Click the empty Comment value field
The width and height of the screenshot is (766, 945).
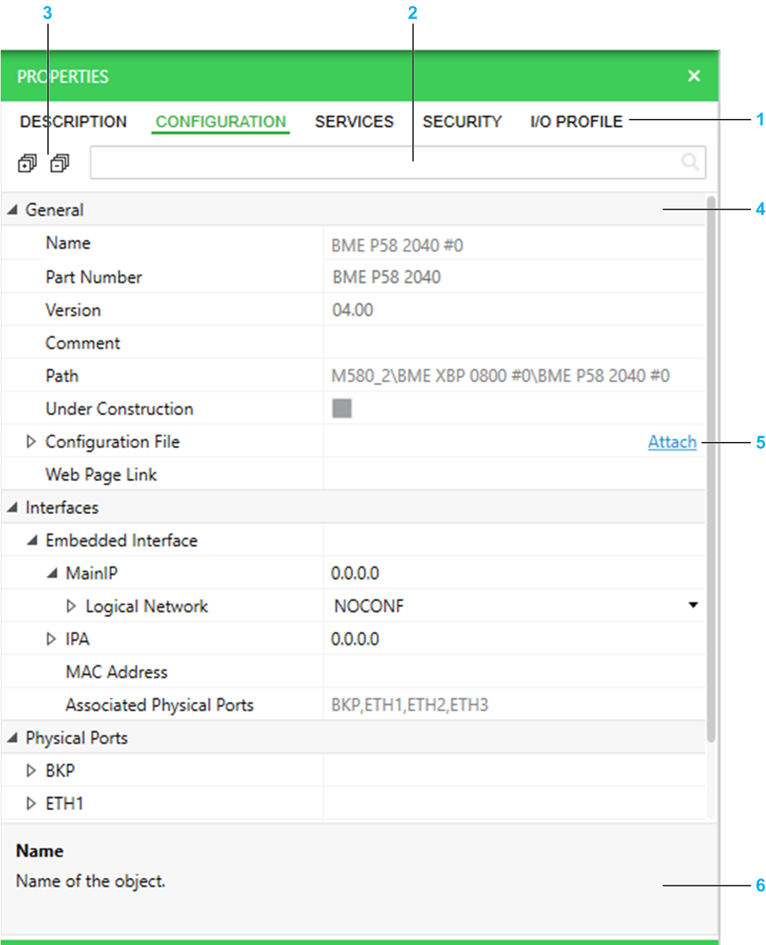pos(515,343)
